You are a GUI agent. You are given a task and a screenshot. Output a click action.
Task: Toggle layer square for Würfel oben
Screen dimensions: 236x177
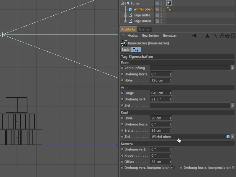pyautogui.click(x=157, y=9)
